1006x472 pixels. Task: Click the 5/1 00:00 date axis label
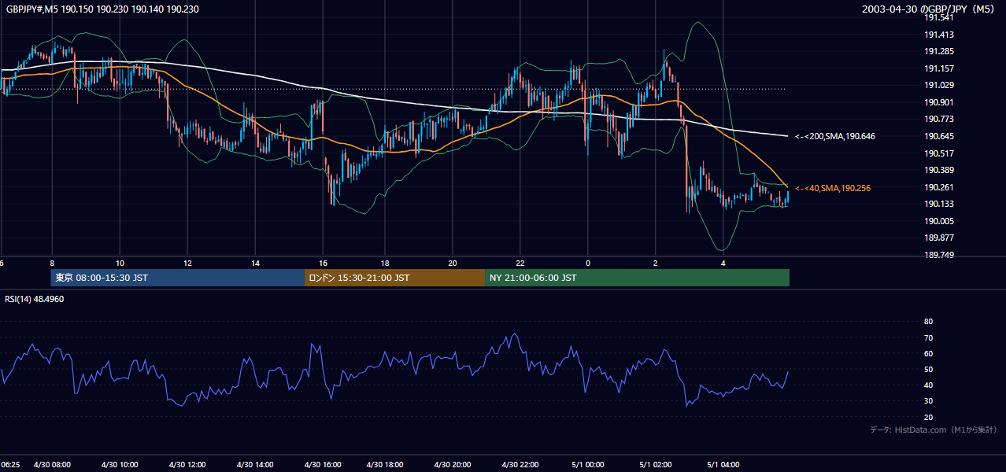pyautogui.click(x=588, y=464)
